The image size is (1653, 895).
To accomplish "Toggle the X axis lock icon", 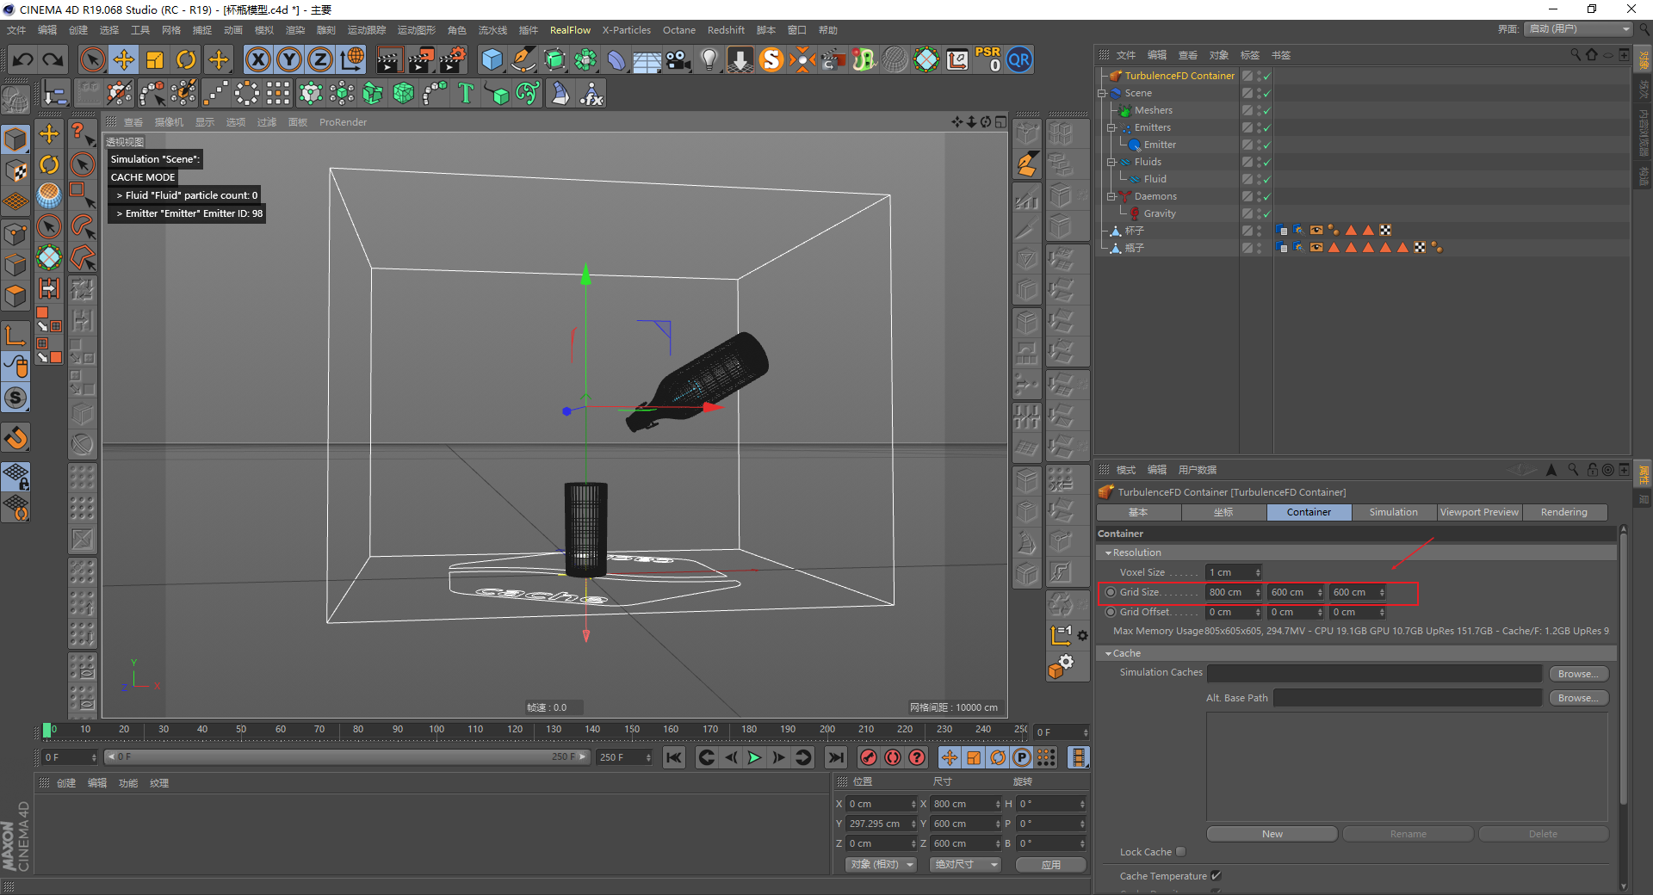I will click(257, 59).
